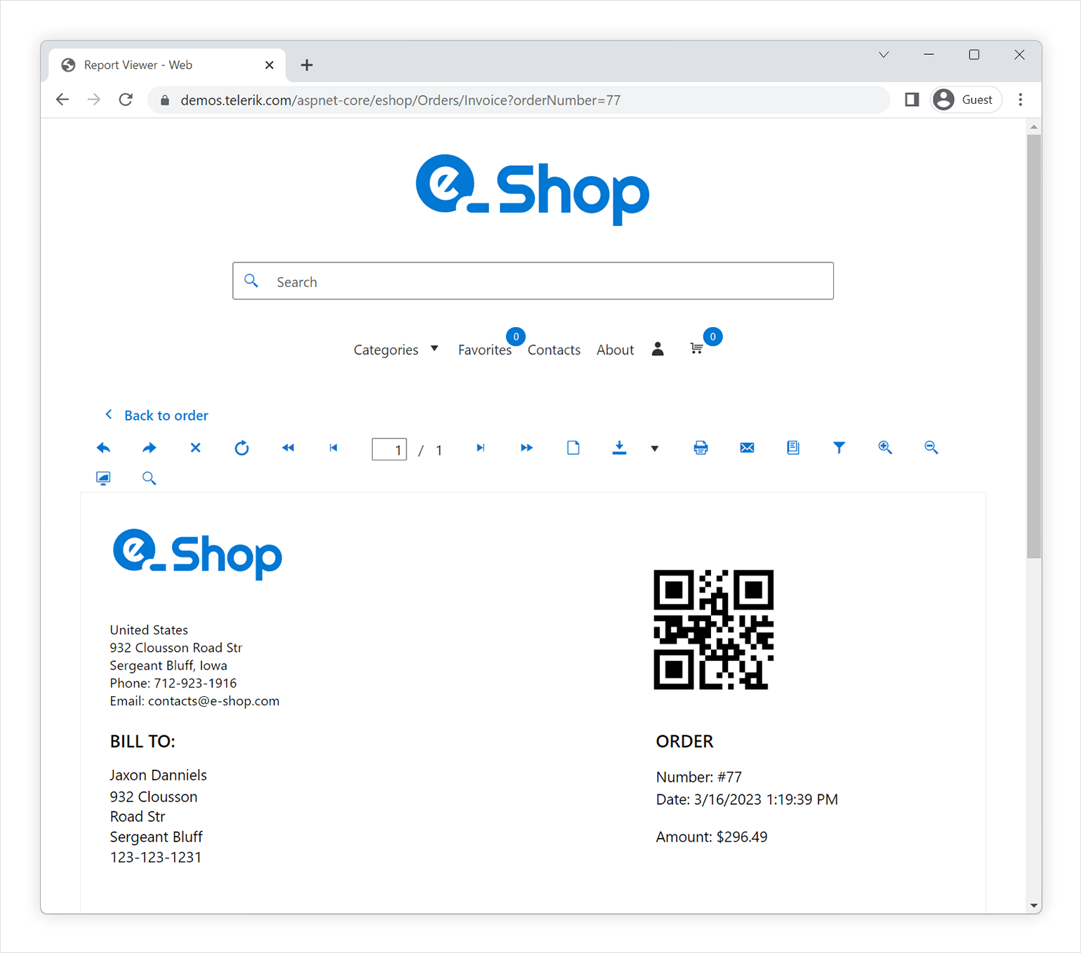Click the e-Shop Search field
The height and width of the screenshot is (953, 1081).
[x=533, y=281]
